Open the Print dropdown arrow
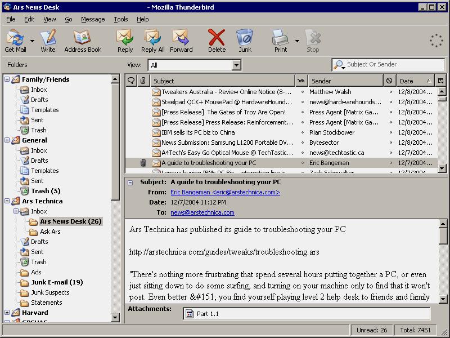 (x=298, y=41)
